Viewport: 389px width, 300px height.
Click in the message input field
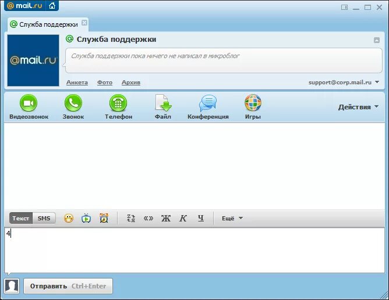click(x=194, y=250)
